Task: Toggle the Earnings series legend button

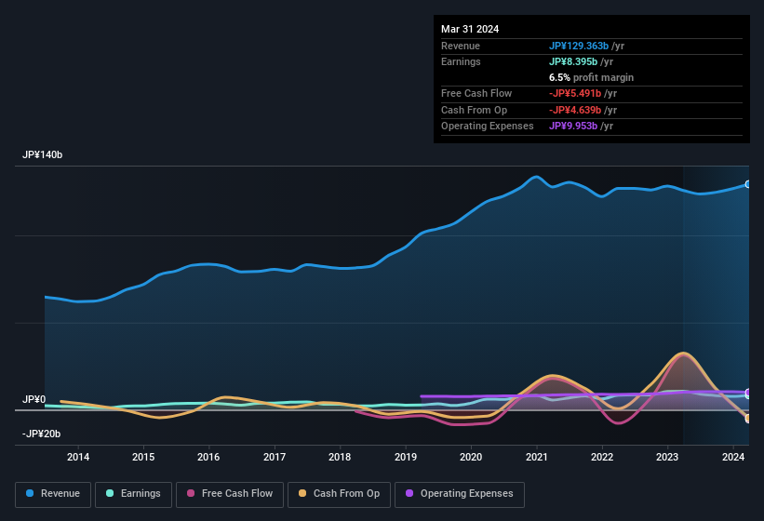Action: click(x=133, y=494)
